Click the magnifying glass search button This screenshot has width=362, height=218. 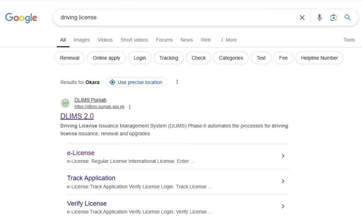(348, 18)
